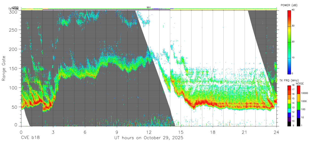Image resolution: width=311 pixels, height=143 pixels.
Task: Select the green 13–14 MHz TX FRQ swatch
Action: click(x=289, y=105)
